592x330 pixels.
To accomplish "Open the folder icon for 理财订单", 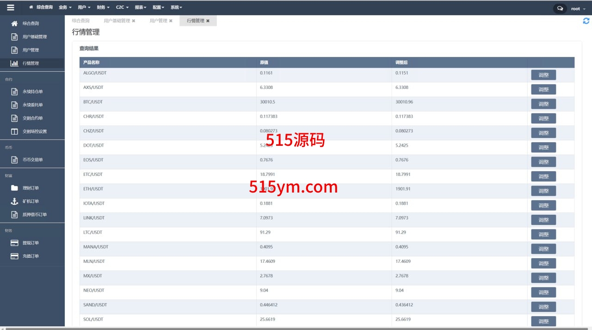I will click(x=14, y=188).
